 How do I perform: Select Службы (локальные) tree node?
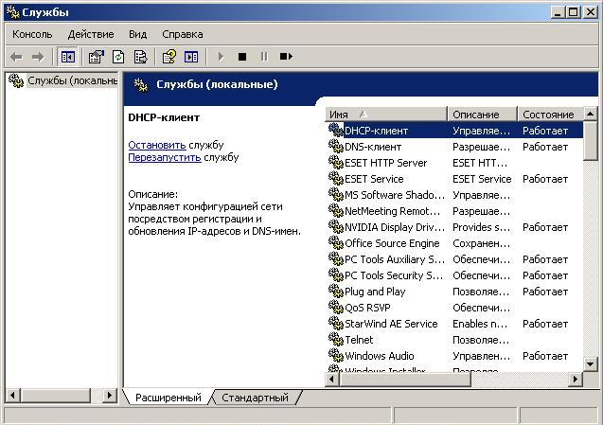coord(72,80)
